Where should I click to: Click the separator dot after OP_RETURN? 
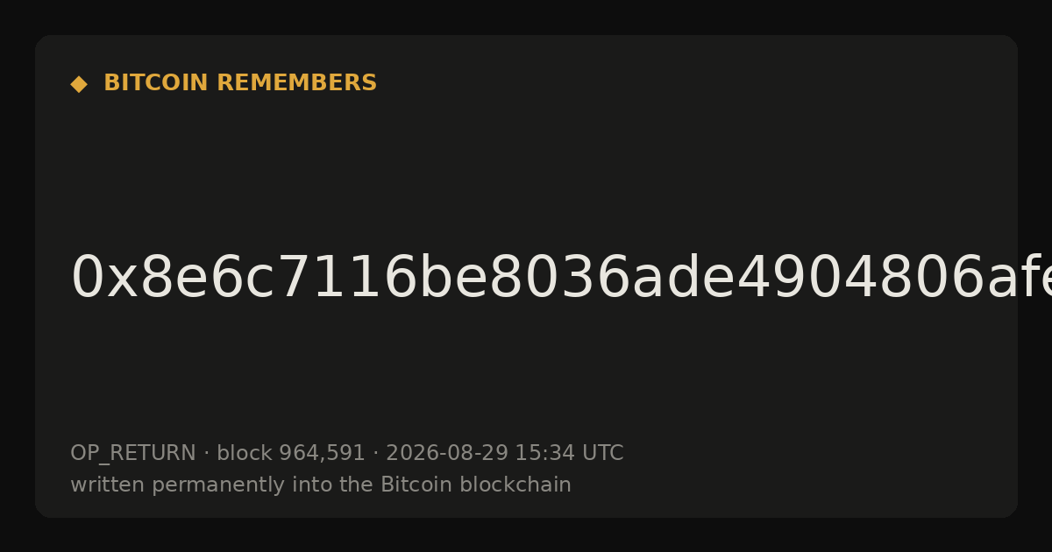(x=206, y=454)
